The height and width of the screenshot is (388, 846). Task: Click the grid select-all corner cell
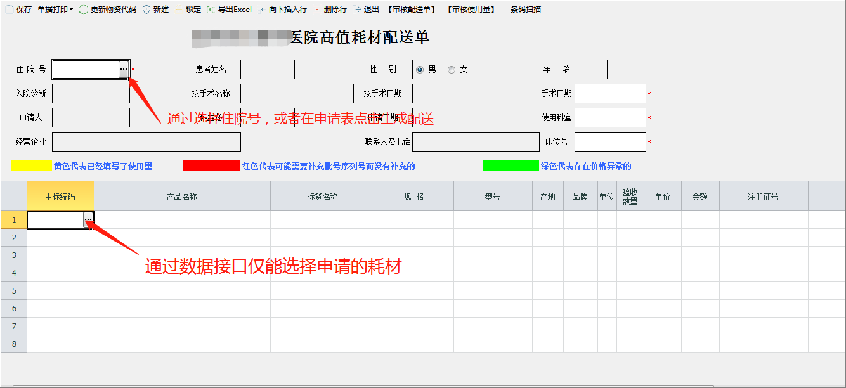pyautogui.click(x=14, y=196)
